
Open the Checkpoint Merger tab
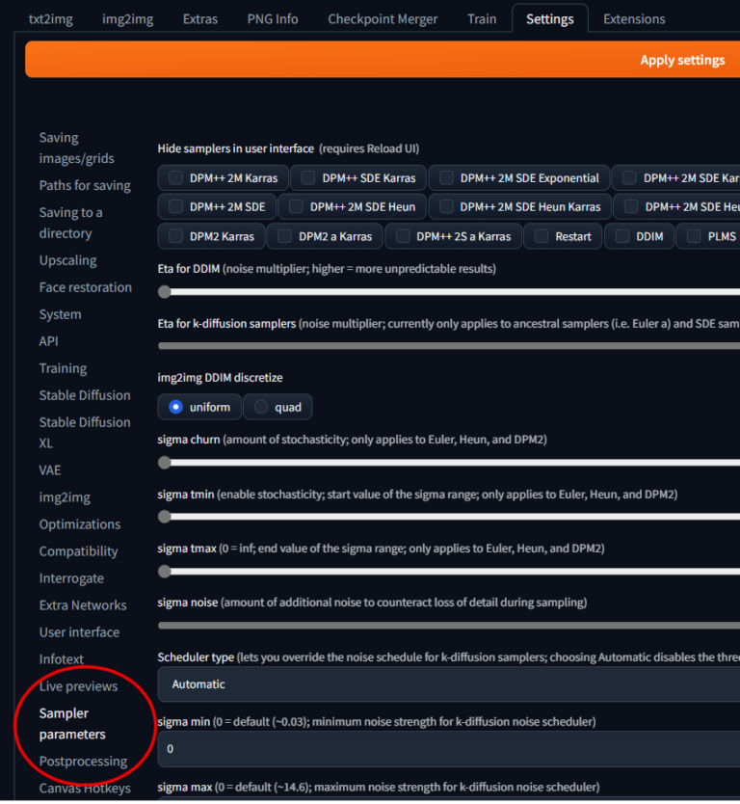click(x=382, y=19)
